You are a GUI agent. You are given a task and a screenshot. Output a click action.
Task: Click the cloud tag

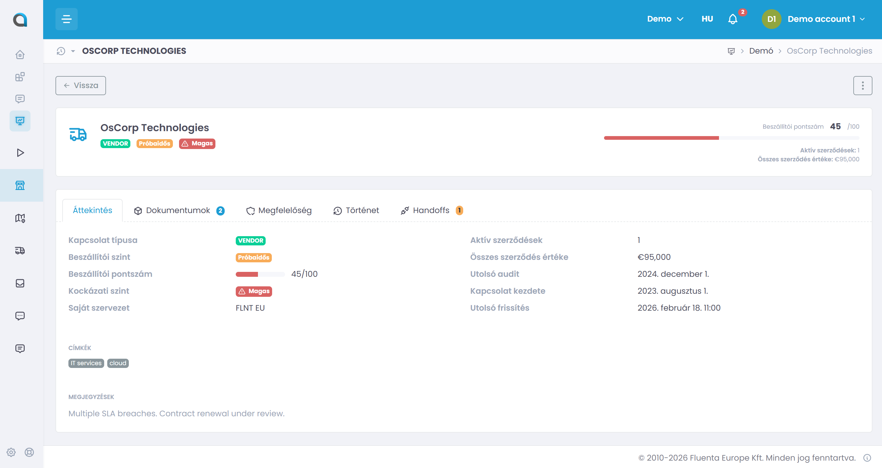point(118,363)
